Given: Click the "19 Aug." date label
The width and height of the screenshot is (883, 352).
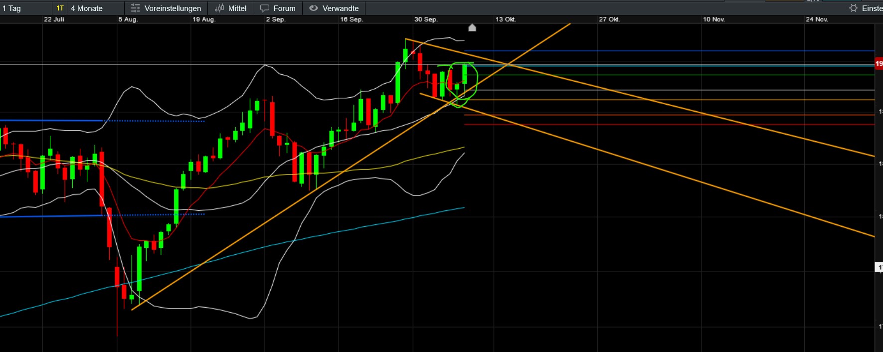Looking at the screenshot, I should pos(204,19).
